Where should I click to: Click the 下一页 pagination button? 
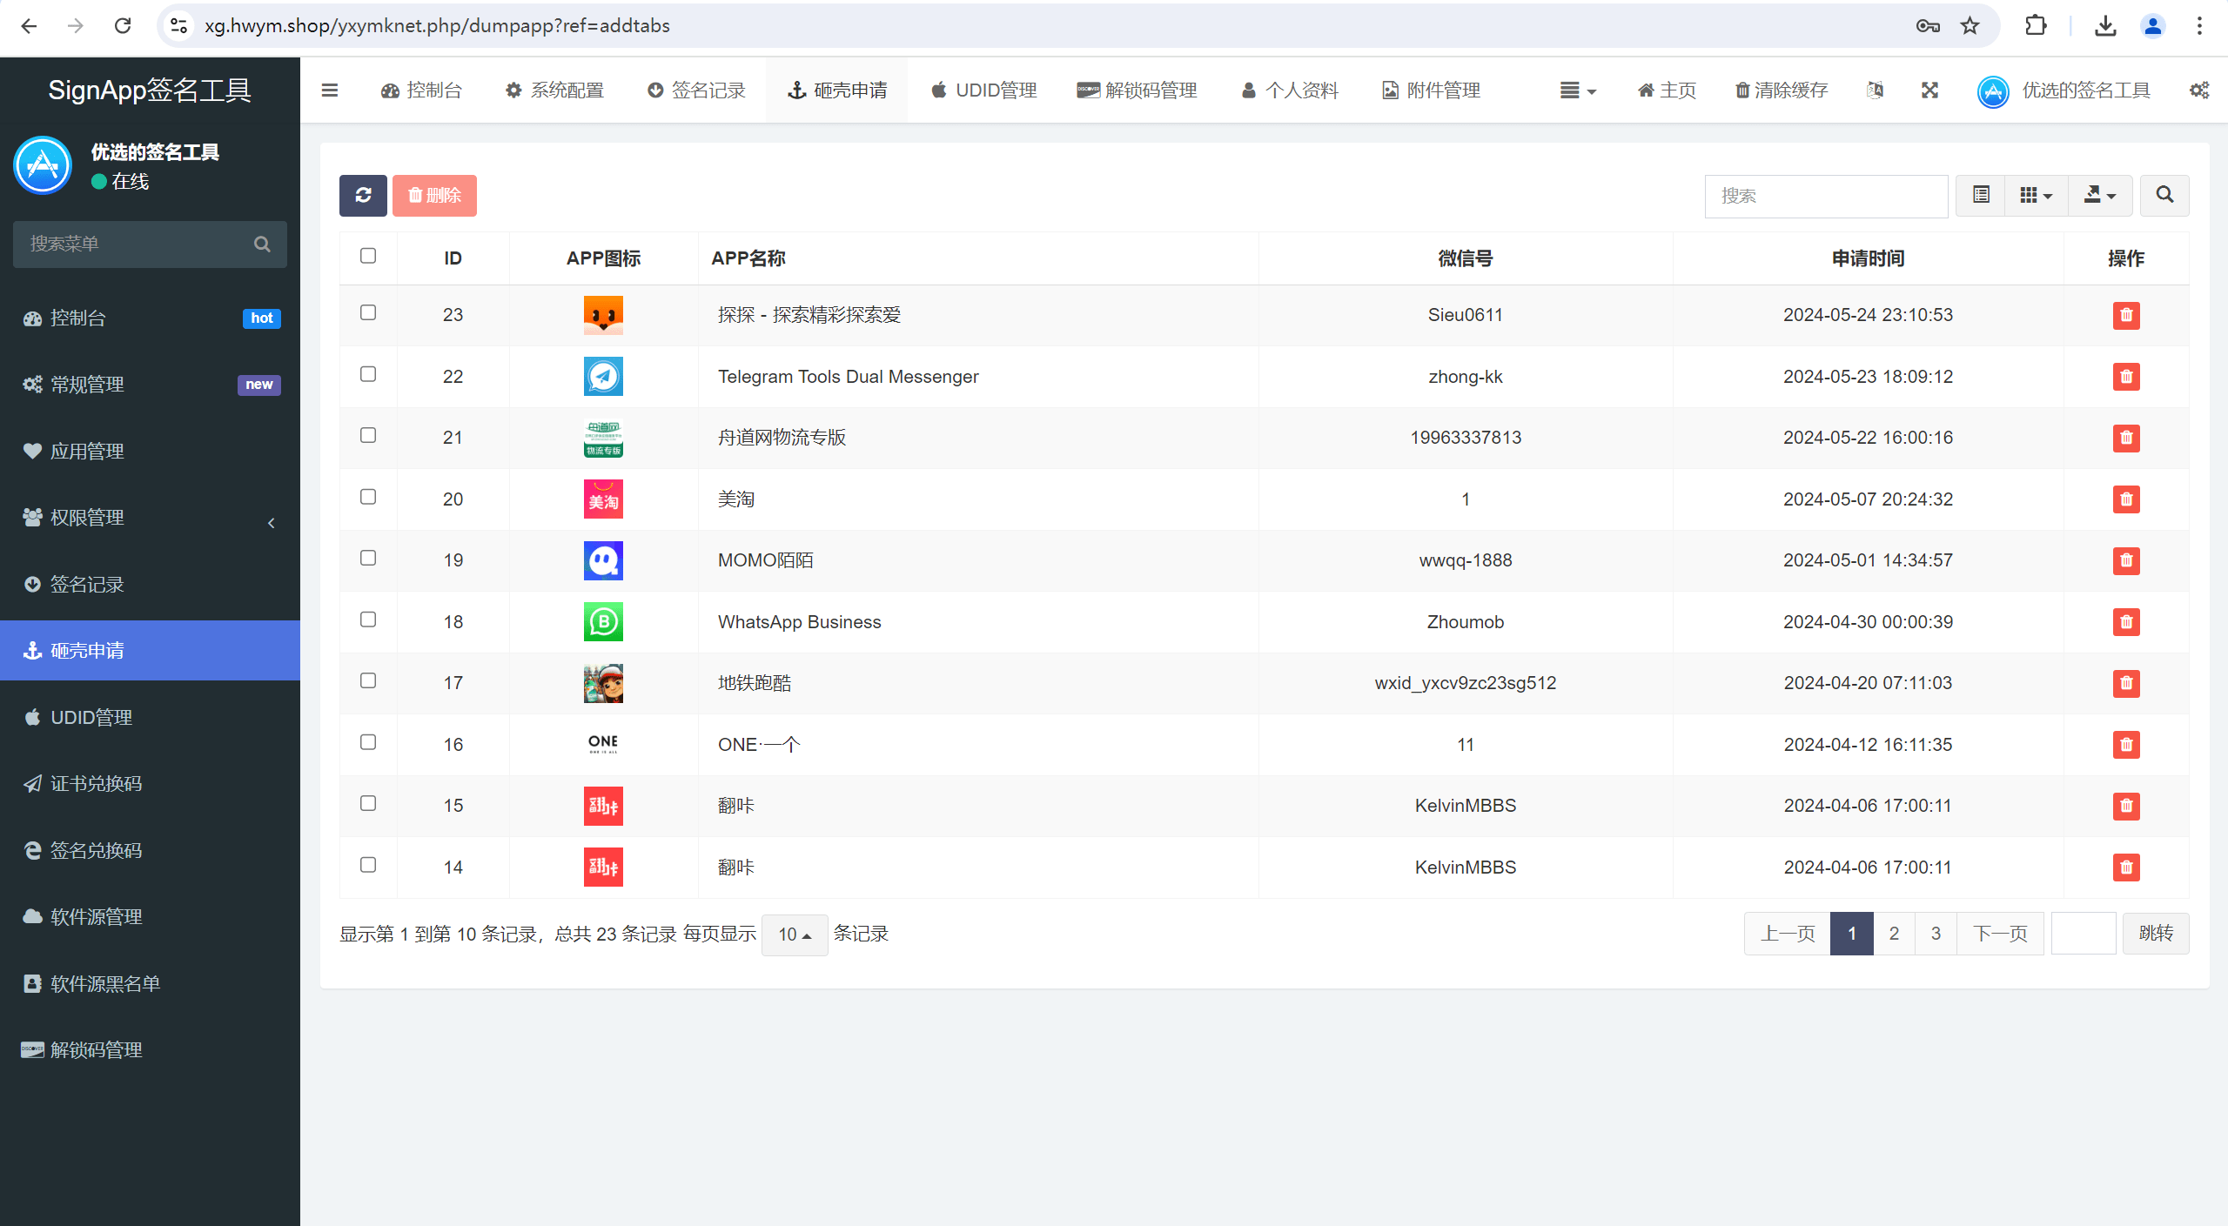[2000, 934]
